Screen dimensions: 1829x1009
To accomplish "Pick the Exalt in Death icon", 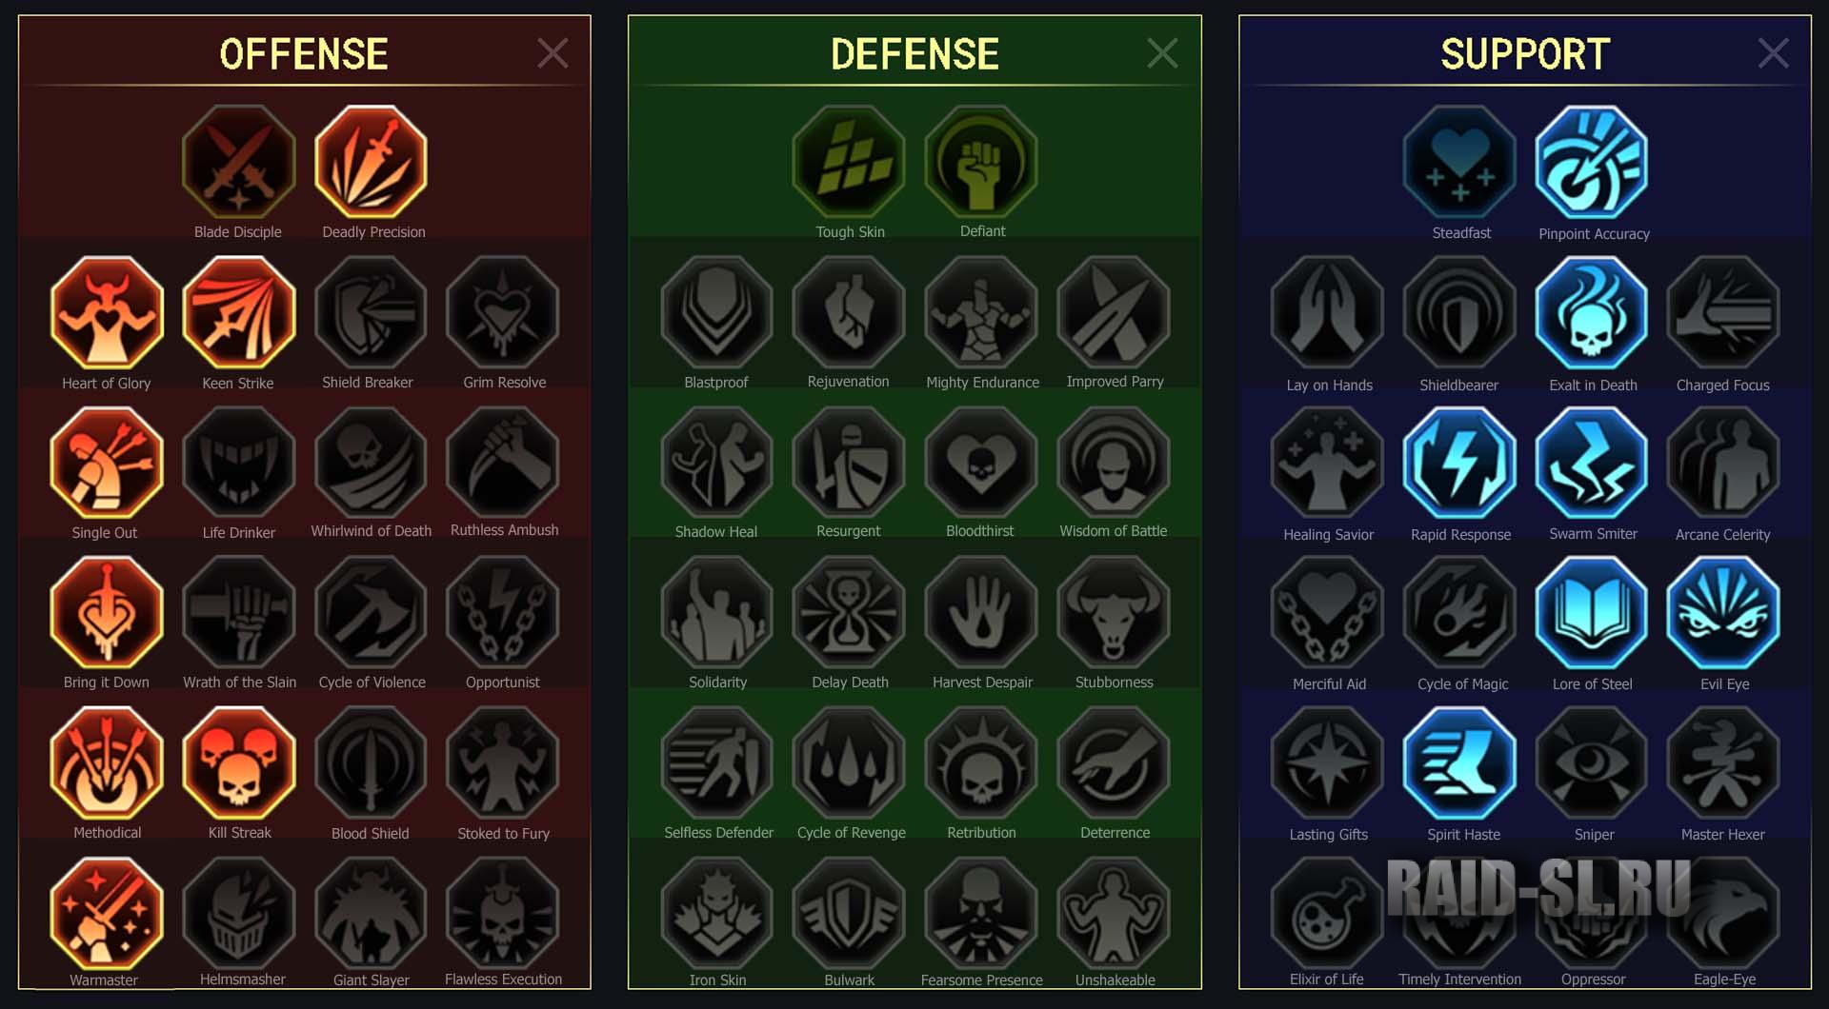I will point(1592,313).
